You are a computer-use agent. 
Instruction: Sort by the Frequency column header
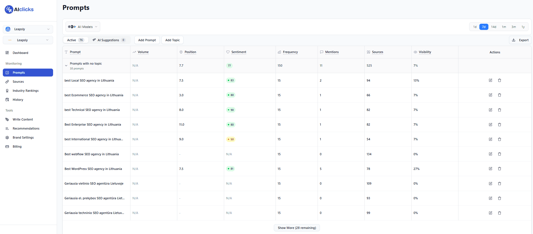click(x=290, y=52)
